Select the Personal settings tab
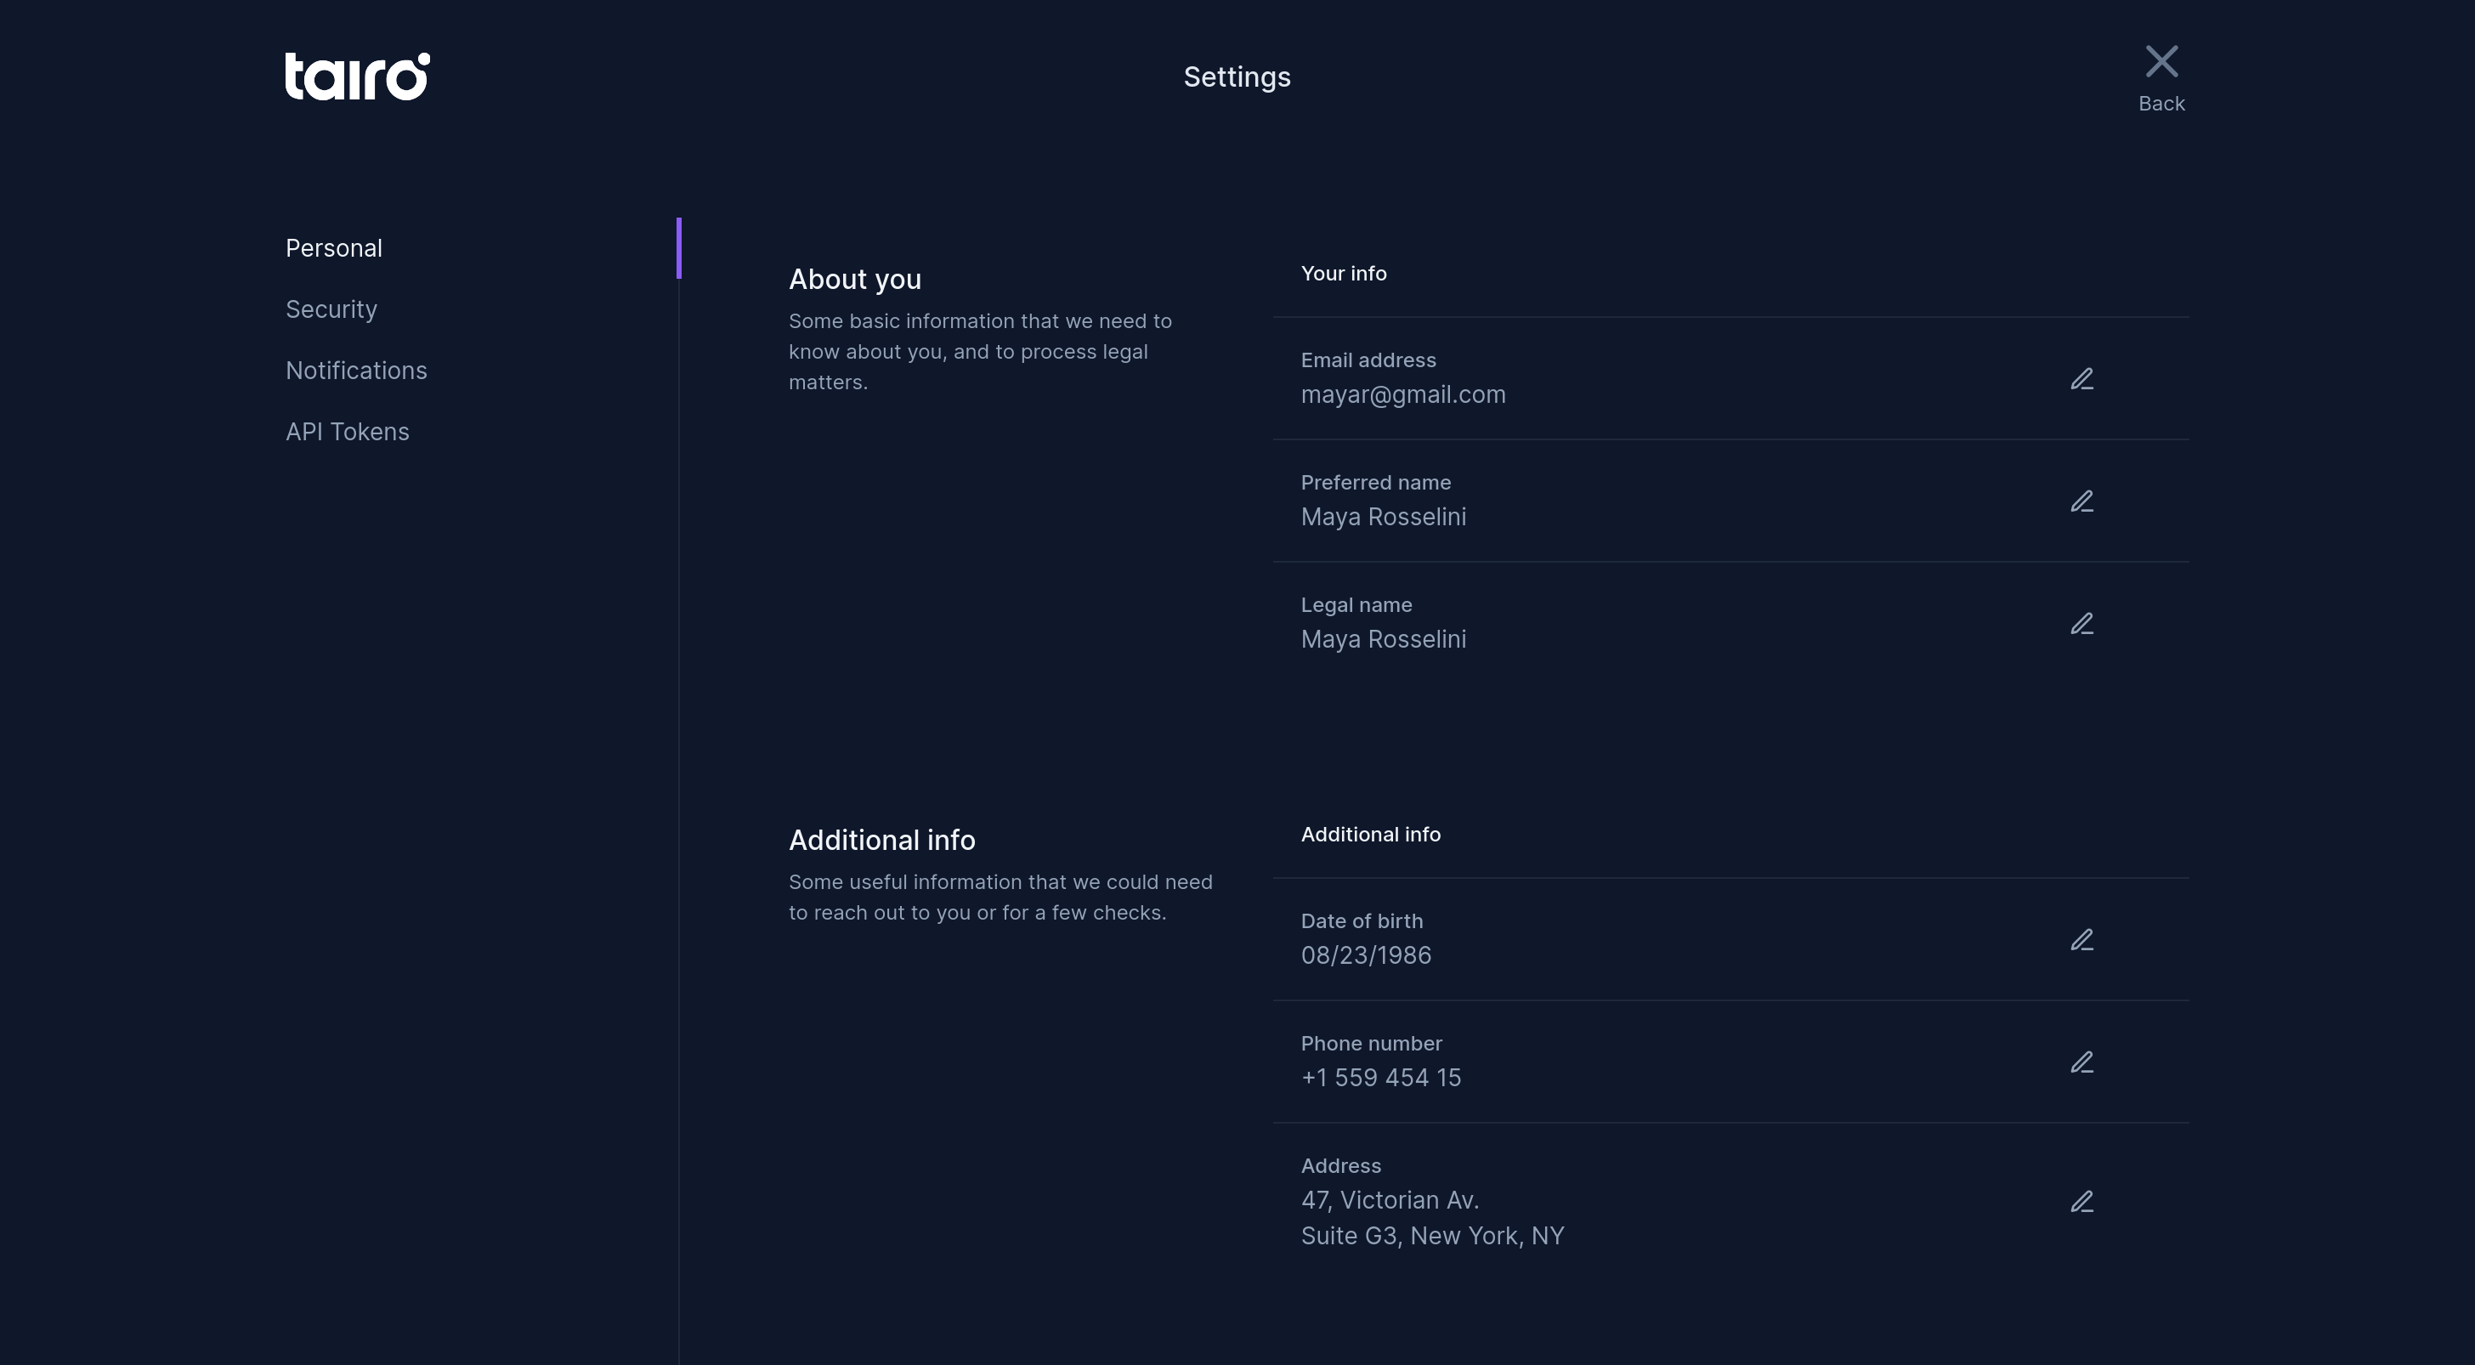This screenshot has width=2475, height=1365. (x=334, y=249)
